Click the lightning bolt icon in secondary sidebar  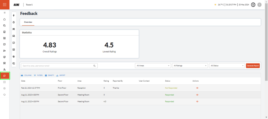[x=14, y=15]
